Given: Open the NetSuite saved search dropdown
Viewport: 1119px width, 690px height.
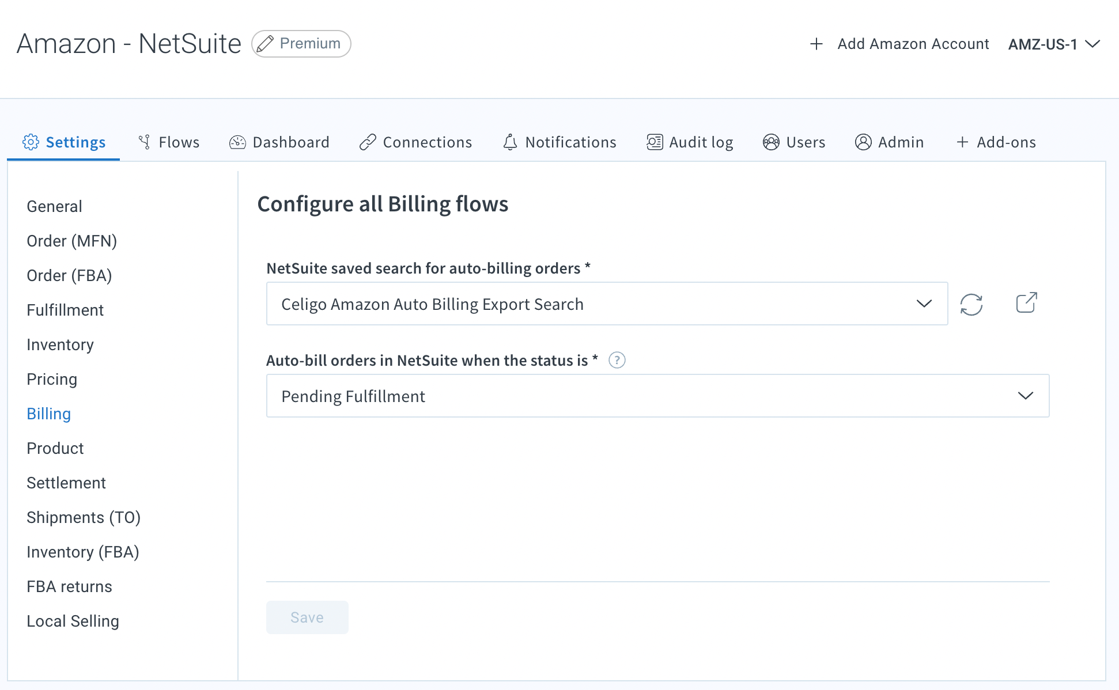Looking at the screenshot, I should tap(607, 304).
